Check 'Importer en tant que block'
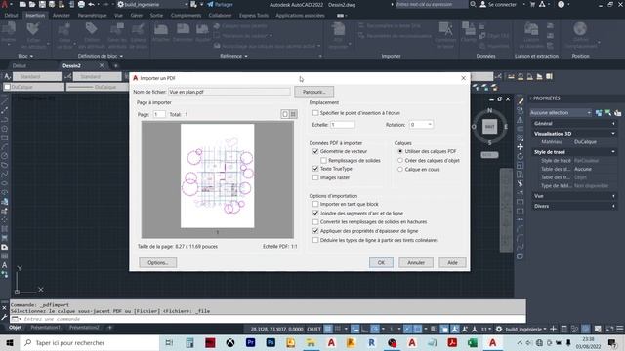625x351 pixels. point(315,204)
